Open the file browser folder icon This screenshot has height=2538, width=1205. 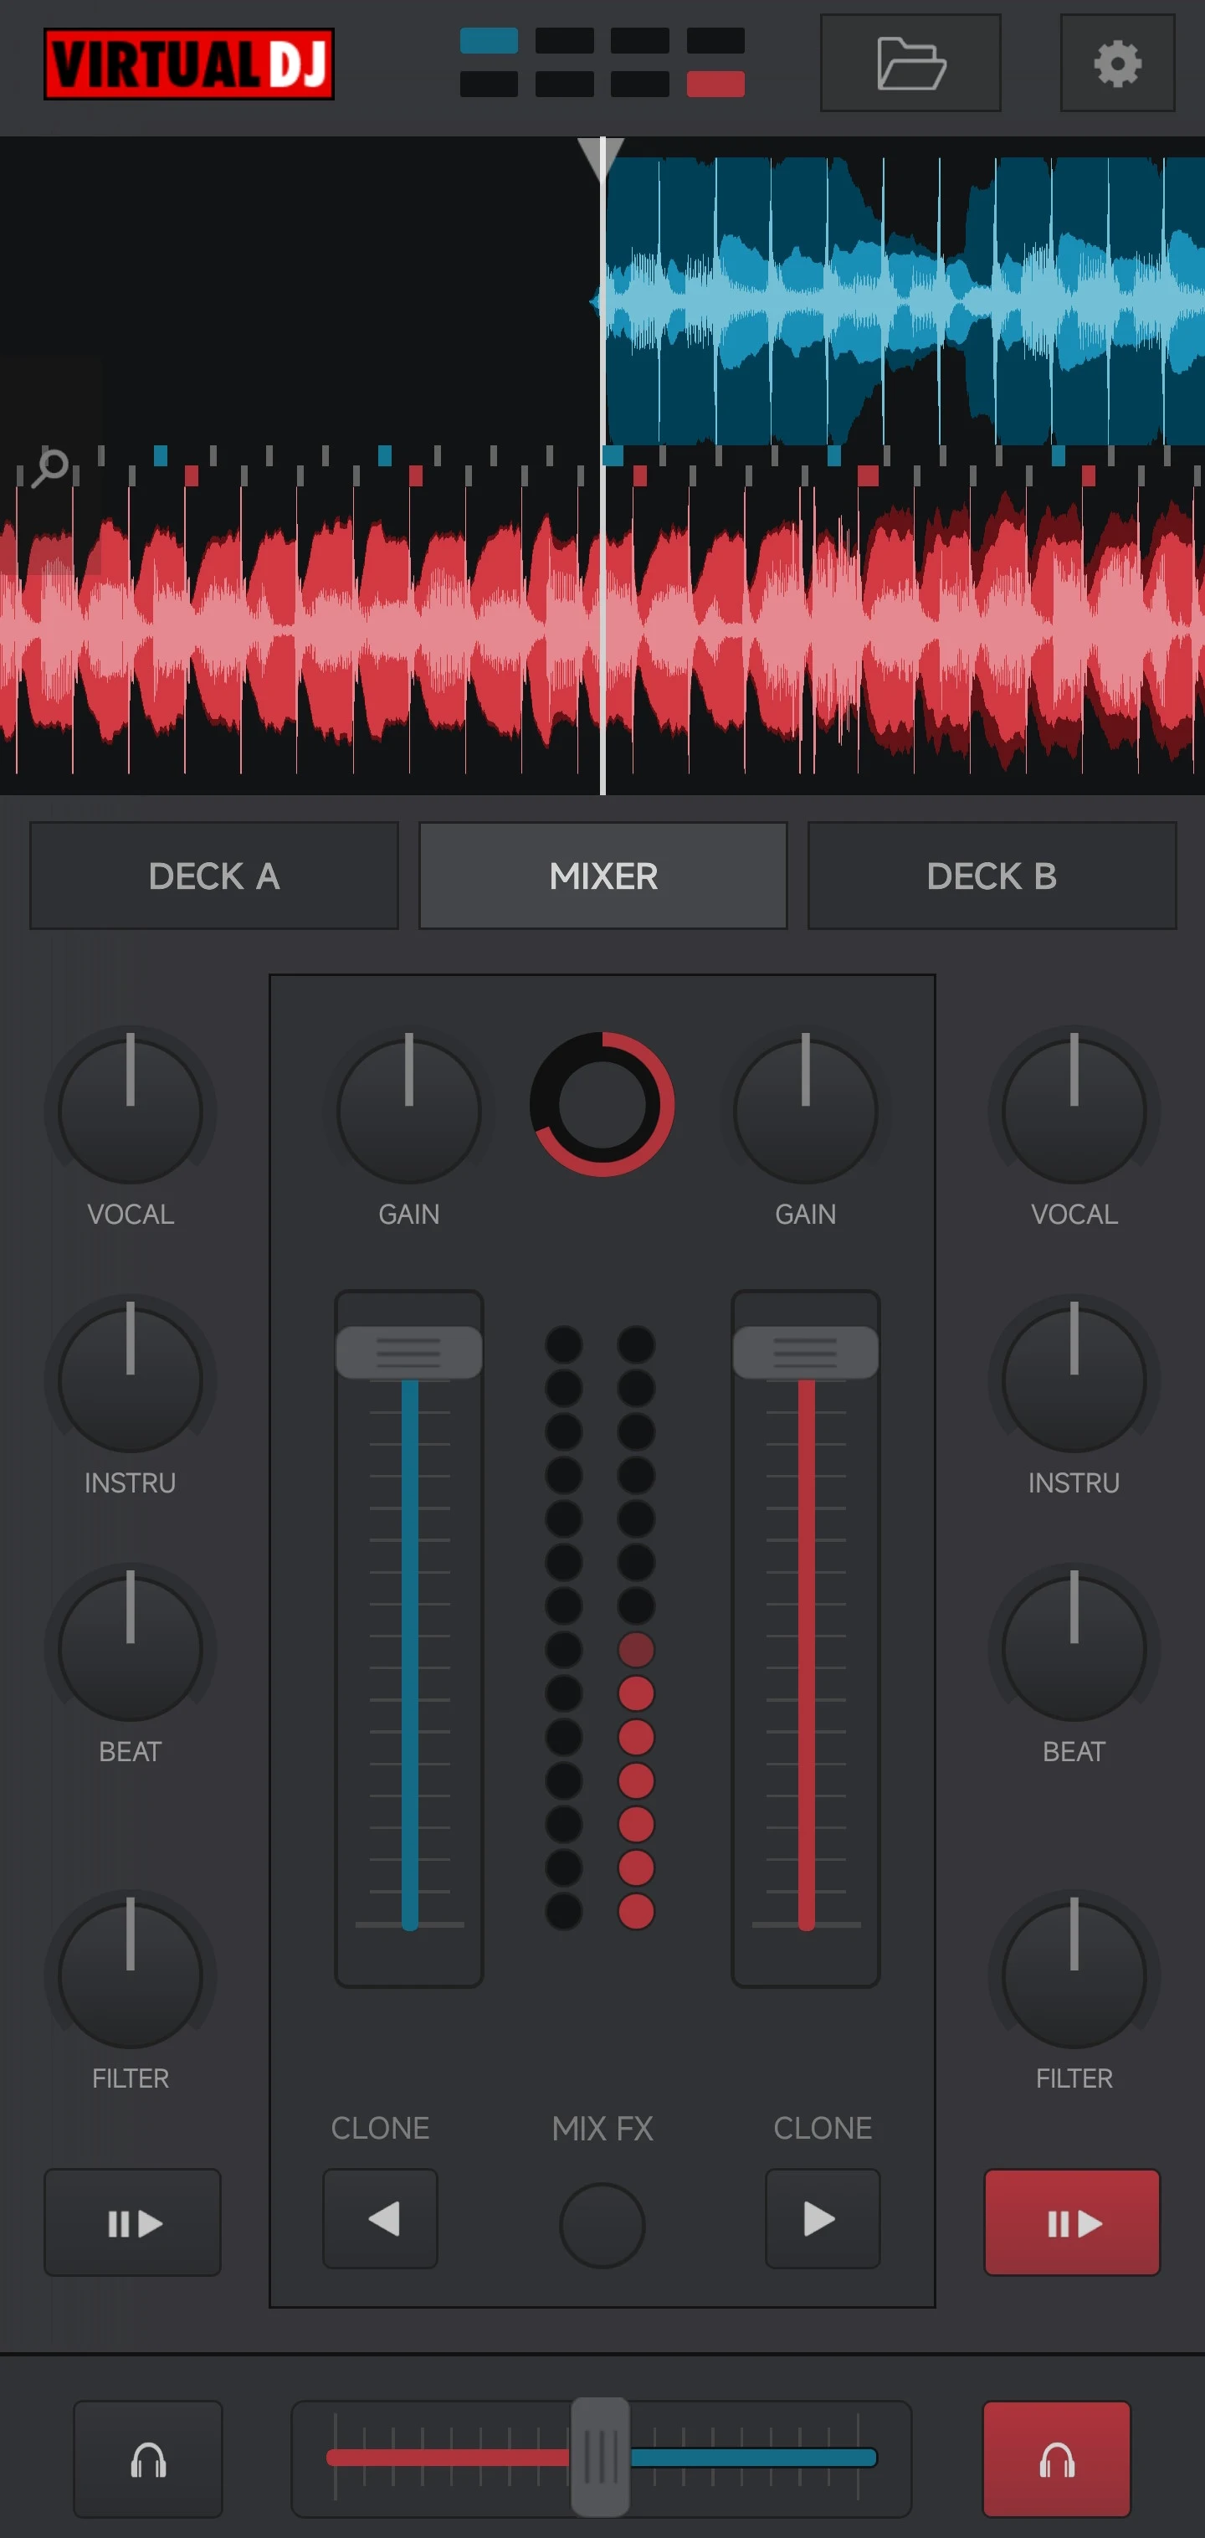910,63
